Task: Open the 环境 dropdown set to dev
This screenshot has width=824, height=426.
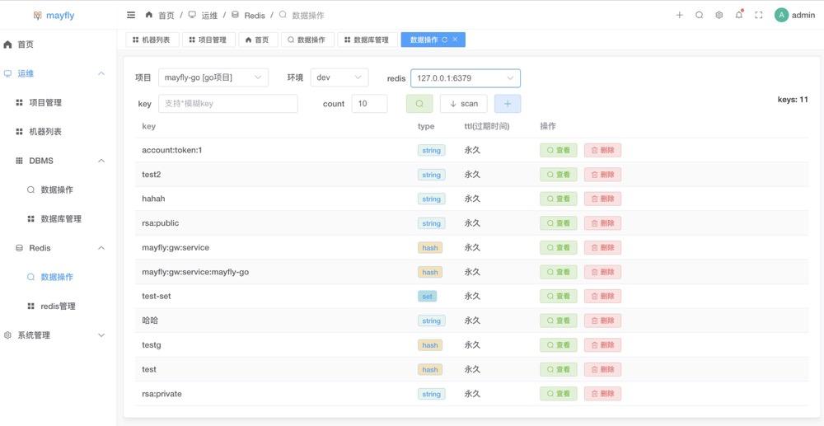Action: pos(337,77)
